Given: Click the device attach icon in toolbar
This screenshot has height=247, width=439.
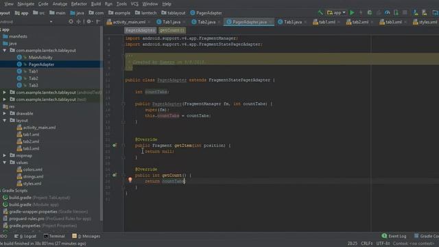Looking at the screenshot, I should point(396,12).
